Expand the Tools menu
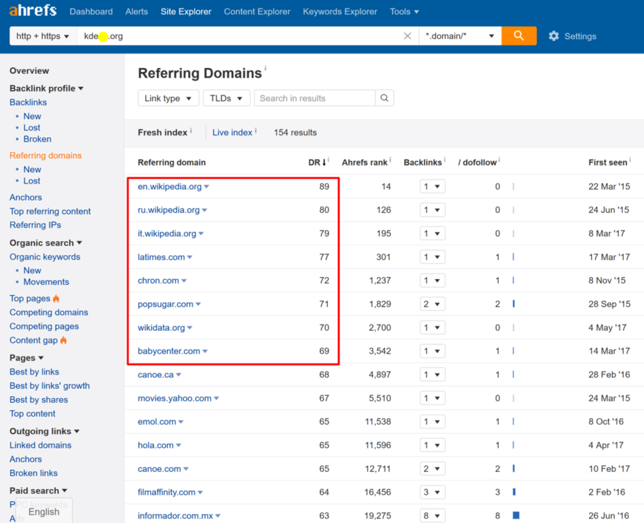This screenshot has height=523, width=644. tap(404, 12)
